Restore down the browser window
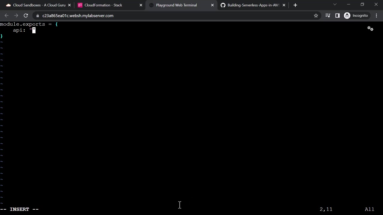Screen dimensions: 383x215 click(x=362, y=4)
